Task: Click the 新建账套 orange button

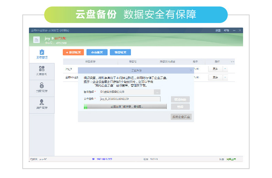Action: pyautogui.click(x=73, y=52)
